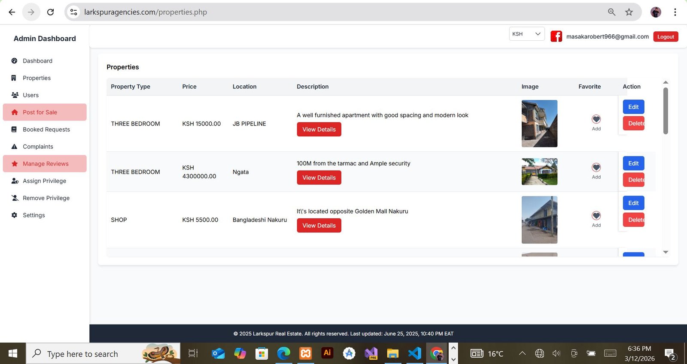Click the zoom magnifier in address bar
This screenshot has height=364, width=687.
tap(611, 12)
